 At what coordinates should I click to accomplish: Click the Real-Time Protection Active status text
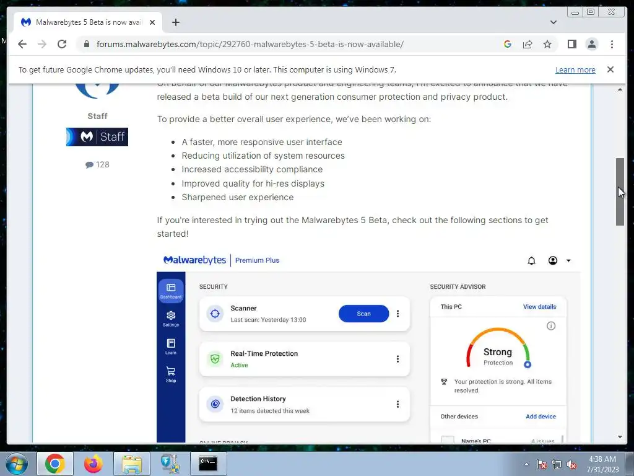pyautogui.click(x=239, y=365)
